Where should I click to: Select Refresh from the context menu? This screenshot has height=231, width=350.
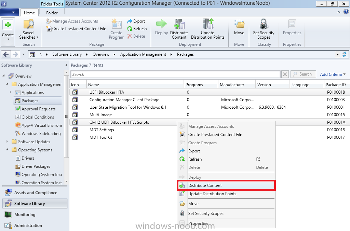[x=226, y=159]
